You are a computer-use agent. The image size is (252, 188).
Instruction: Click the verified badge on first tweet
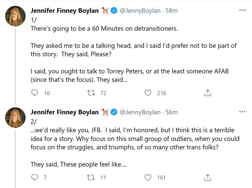click(114, 11)
